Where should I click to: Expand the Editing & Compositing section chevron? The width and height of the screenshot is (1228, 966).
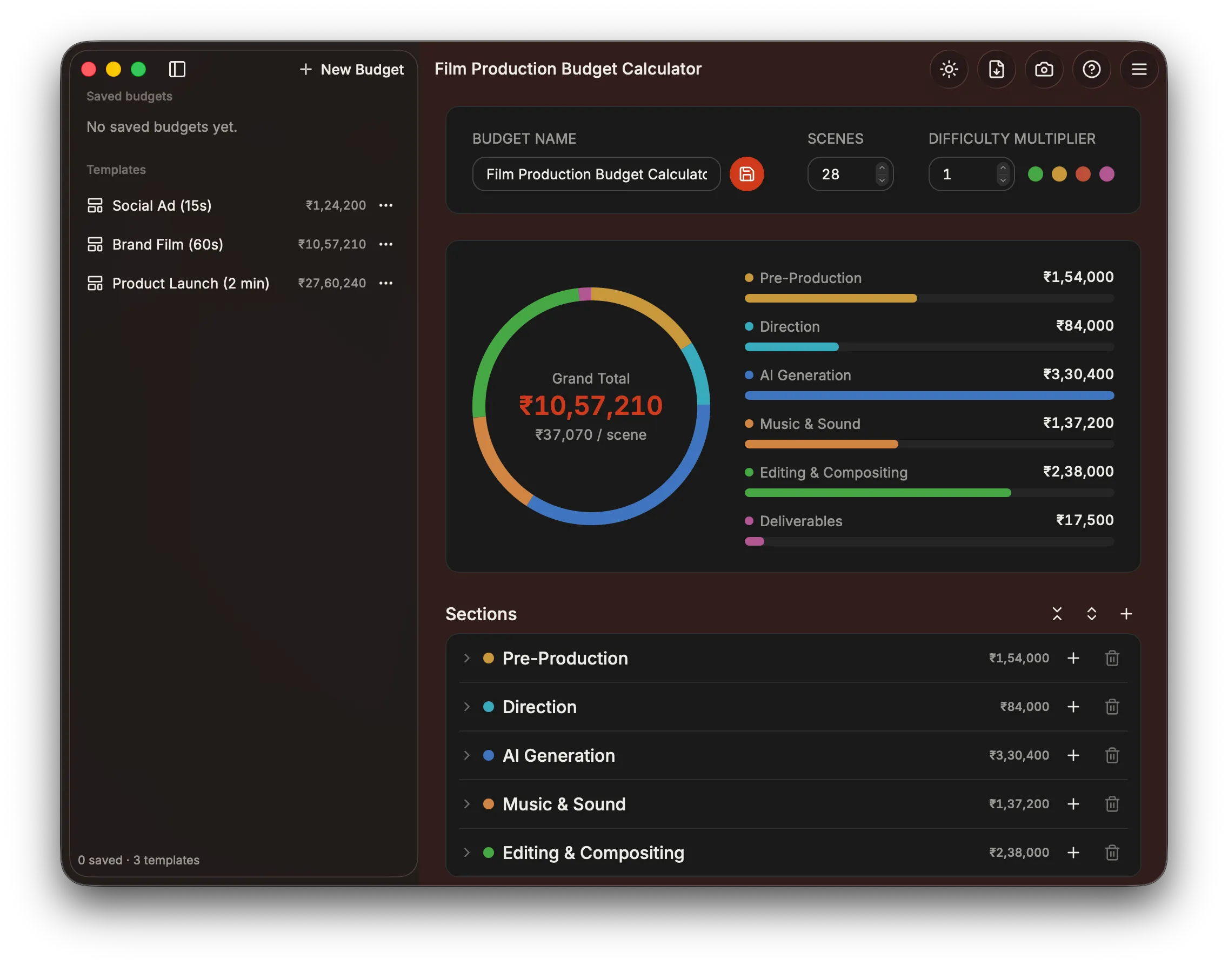point(467,853)
